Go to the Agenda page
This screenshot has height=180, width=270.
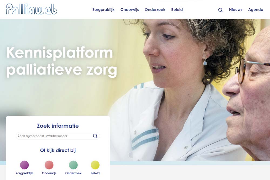(256, 10)
